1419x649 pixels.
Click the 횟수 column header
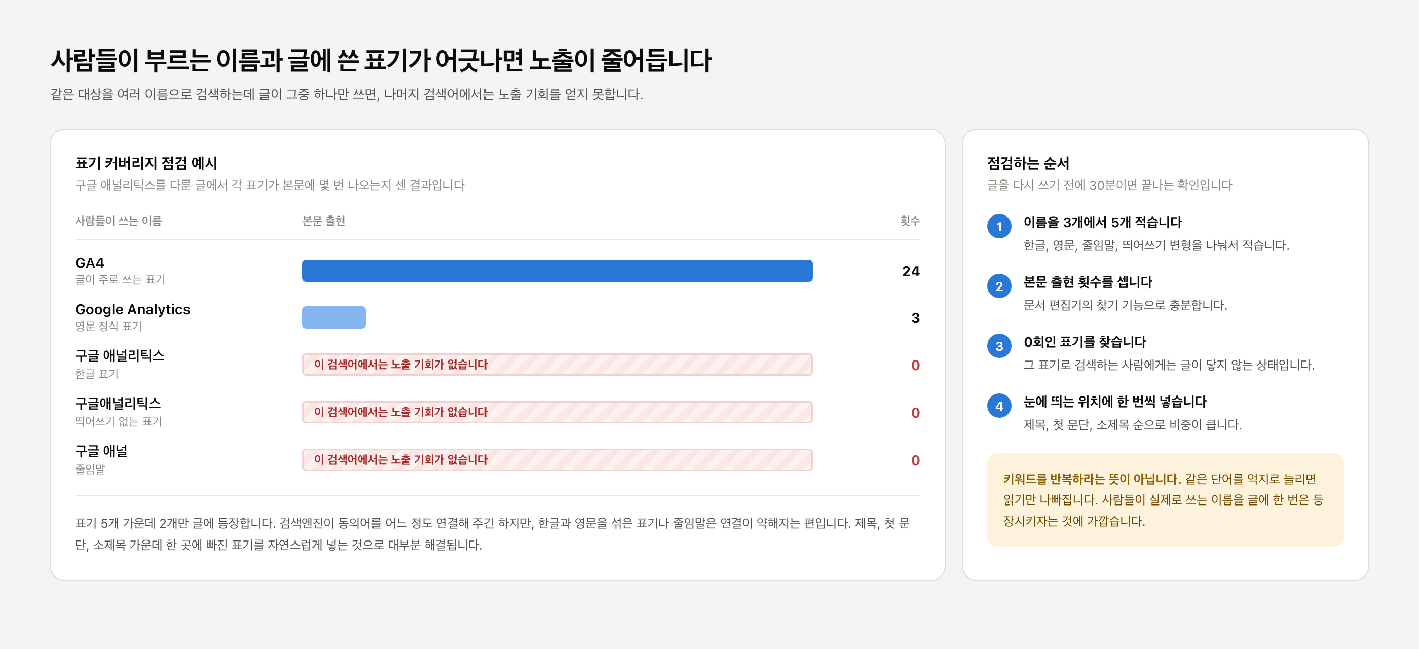pos(910,221)
